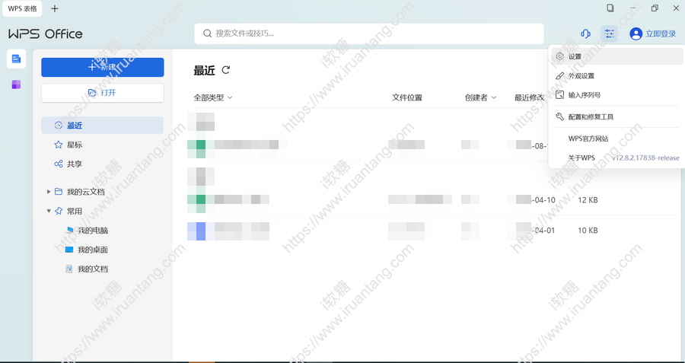Click the 最近 clock icon in sidebar
The height and width of the screenshot is (363, 685).
(x=58, y=126)
